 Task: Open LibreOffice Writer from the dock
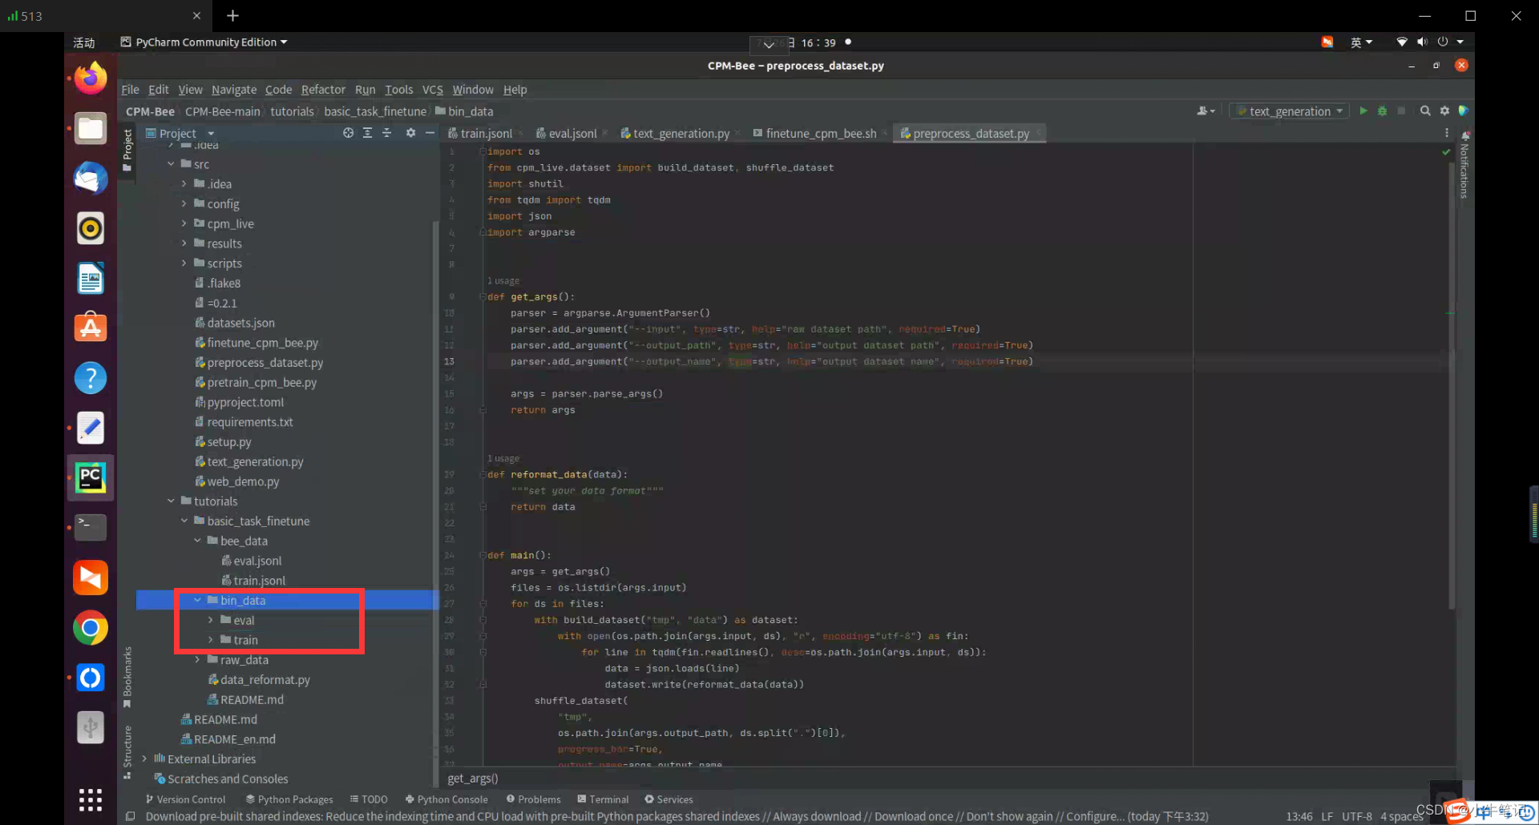[x=90, y=278]
